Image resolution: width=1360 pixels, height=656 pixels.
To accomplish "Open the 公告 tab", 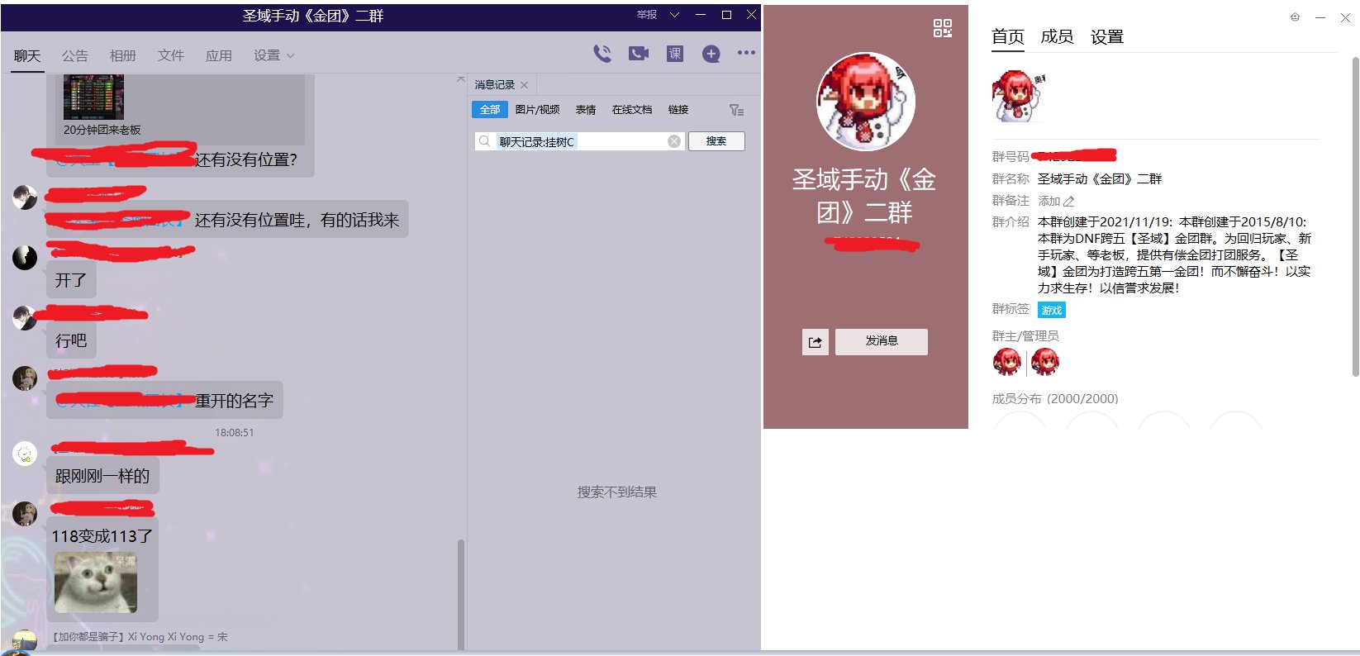I will [x=75, y=55].
